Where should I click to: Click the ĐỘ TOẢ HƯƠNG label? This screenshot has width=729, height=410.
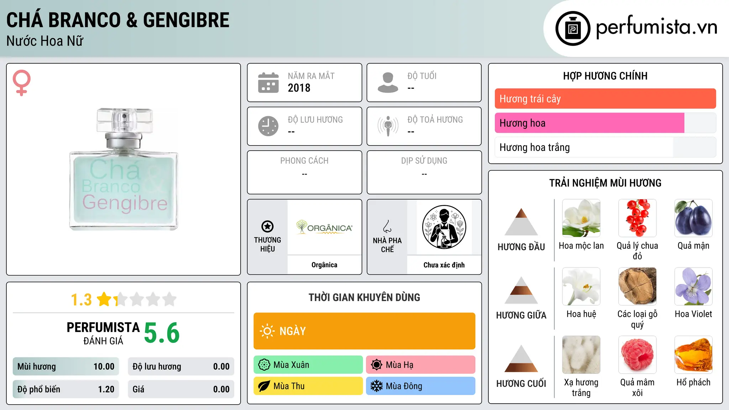coord(435,120)
